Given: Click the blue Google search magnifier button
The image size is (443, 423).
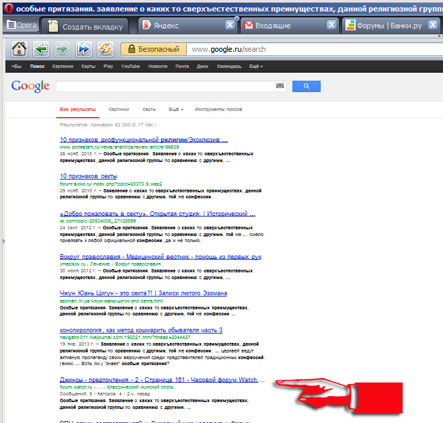Looking at the screenshot, I should (307, 86).
